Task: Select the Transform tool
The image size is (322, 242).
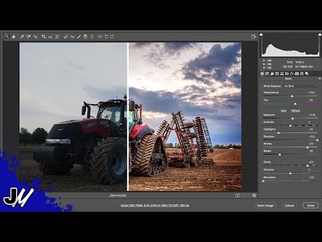Action: point(57,36)
